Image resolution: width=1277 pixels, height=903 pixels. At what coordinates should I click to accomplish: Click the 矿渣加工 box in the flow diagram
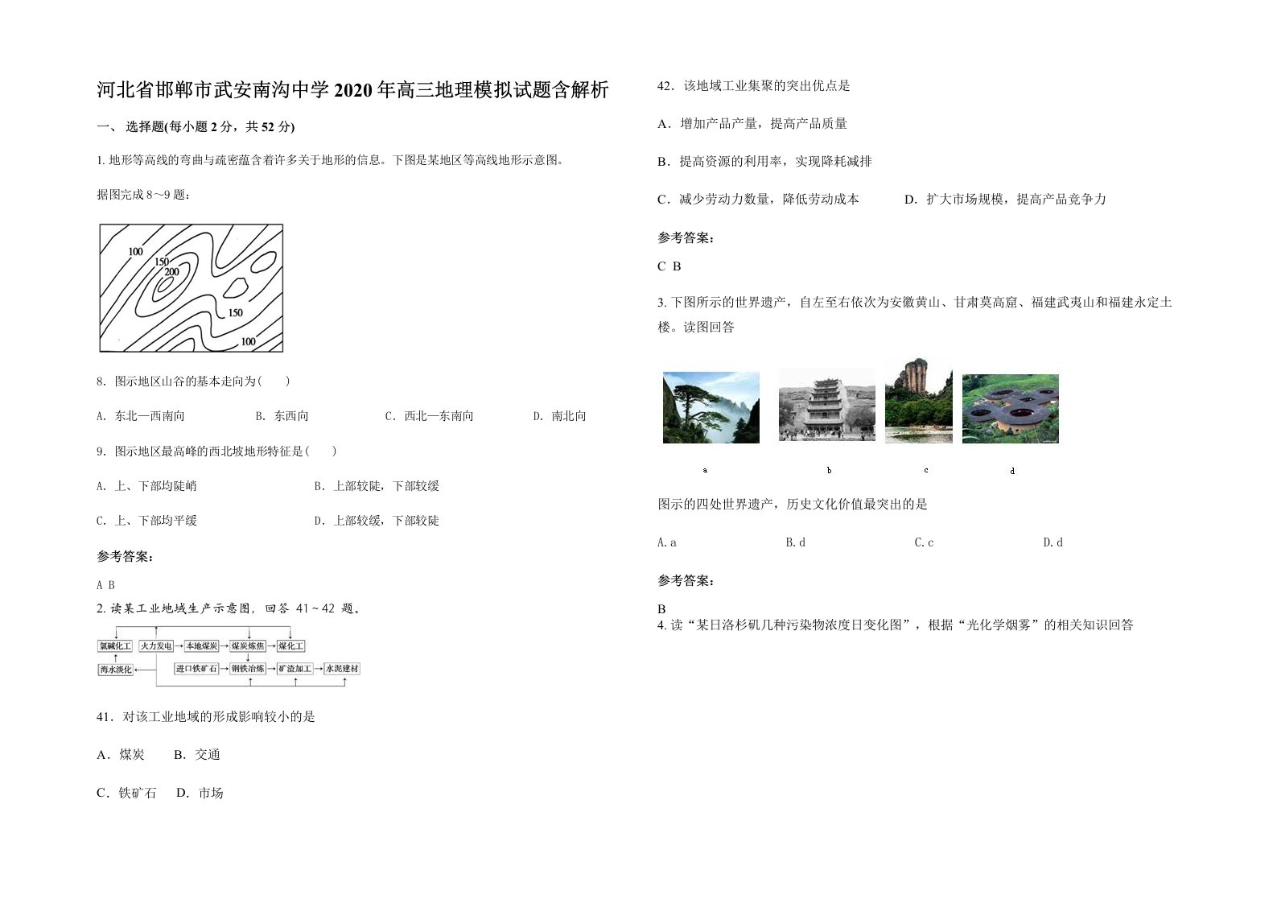(295, 669)
